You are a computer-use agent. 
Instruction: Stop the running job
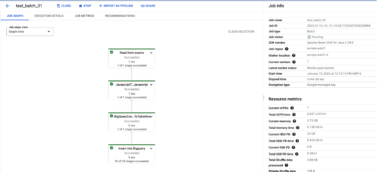pyautogui.click(x=85, y=6)
